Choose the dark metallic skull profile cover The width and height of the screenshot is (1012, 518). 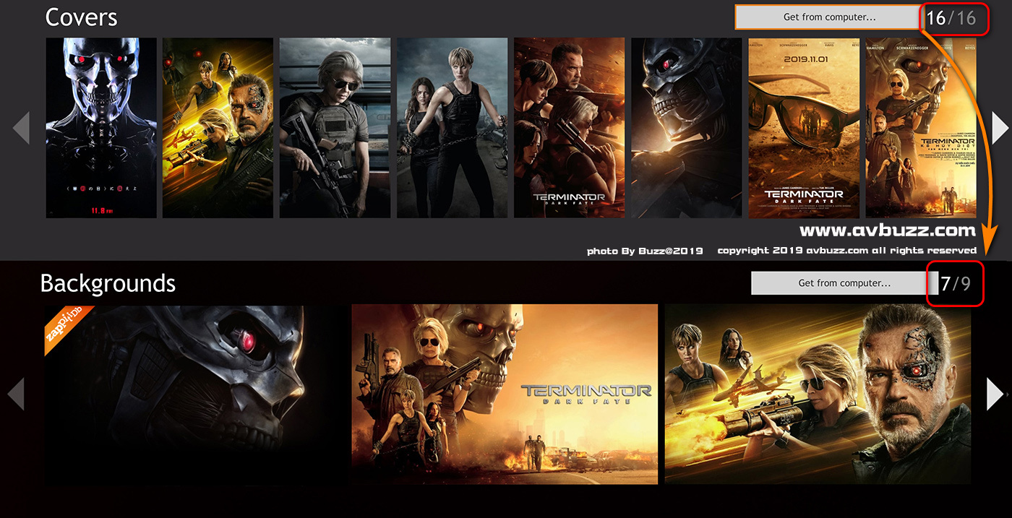[x=686, y=128]
